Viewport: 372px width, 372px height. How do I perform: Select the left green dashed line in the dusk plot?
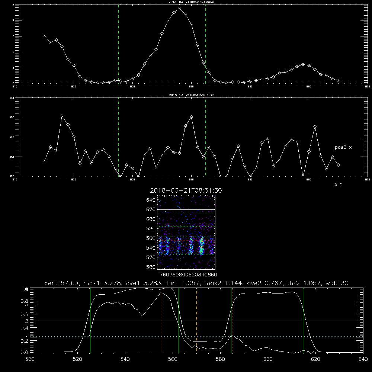[x=118, y=137]
